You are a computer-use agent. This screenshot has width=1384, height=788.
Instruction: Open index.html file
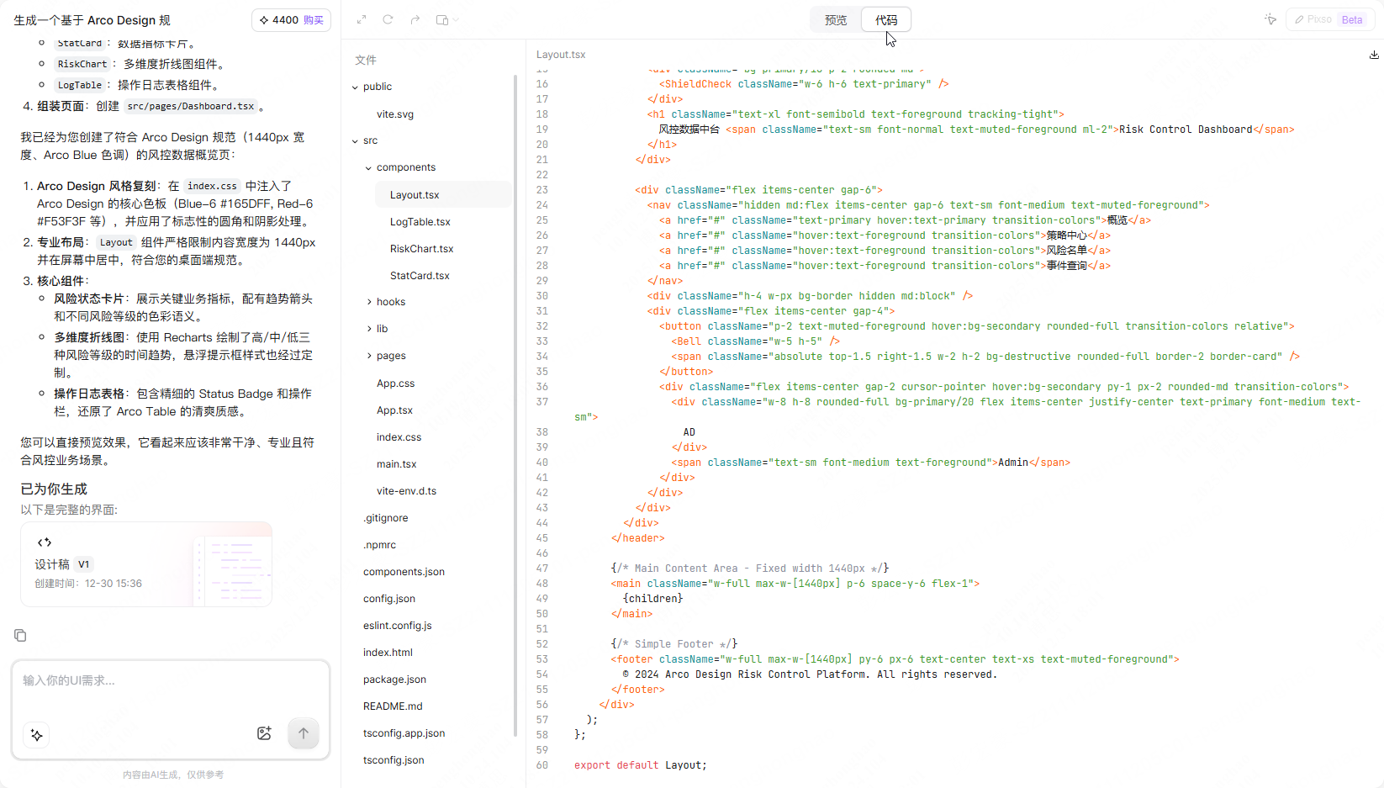point(388,653)
